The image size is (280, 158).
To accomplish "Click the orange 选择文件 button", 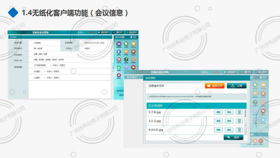I will [214, 86].
